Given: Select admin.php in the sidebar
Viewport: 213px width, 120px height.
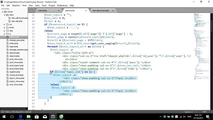Looking at the screenshot, I should tap(14, 37).
